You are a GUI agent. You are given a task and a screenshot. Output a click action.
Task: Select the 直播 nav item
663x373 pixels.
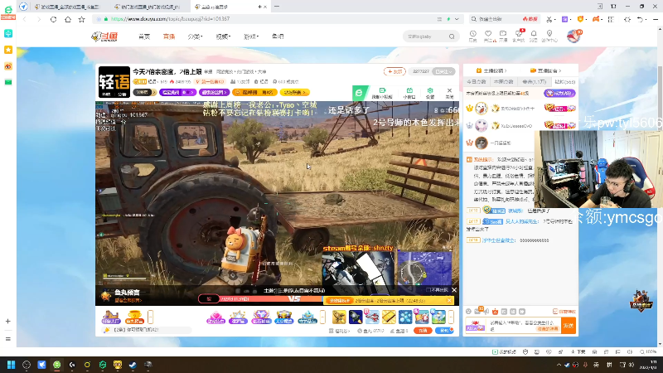point(169,36)
